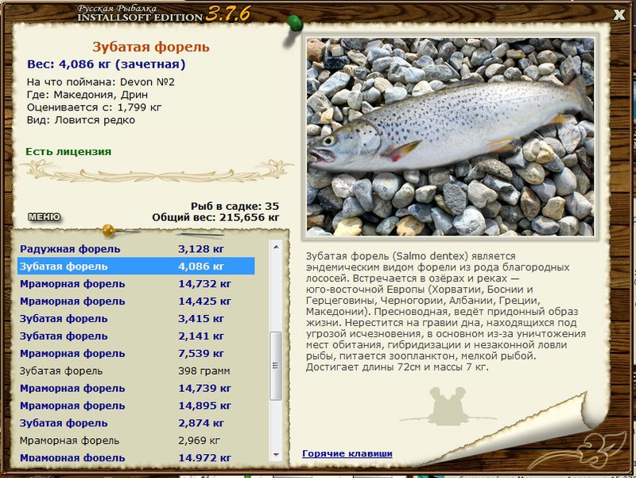Pick Зубатая форель 2,874 кг row

[x=136, y=423]
